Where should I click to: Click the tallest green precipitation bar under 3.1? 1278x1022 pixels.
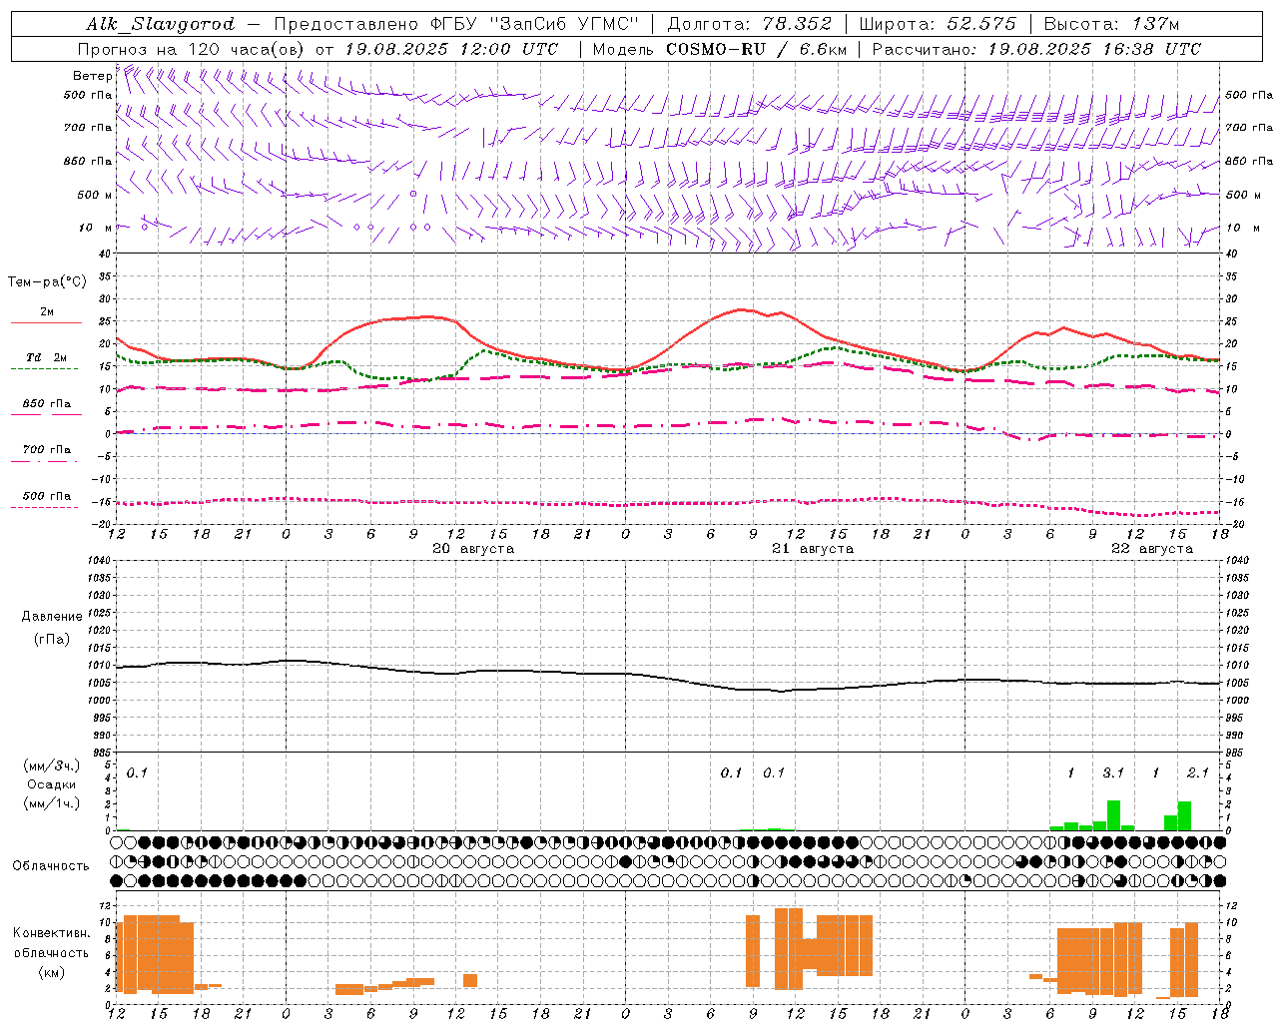pos(1113,815)
